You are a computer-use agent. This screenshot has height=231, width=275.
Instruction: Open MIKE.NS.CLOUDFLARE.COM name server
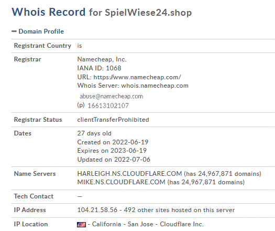click(x=122, y=182)
